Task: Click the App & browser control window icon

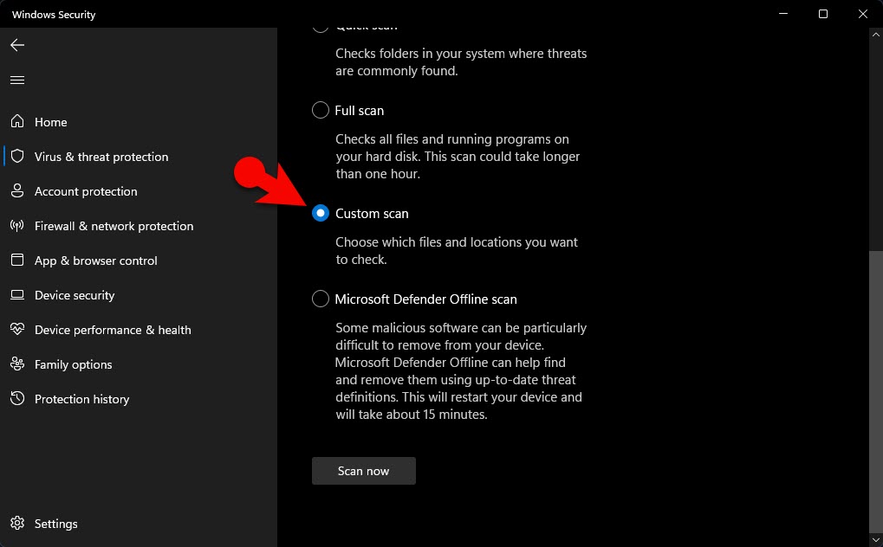Action: pos(17,261)
